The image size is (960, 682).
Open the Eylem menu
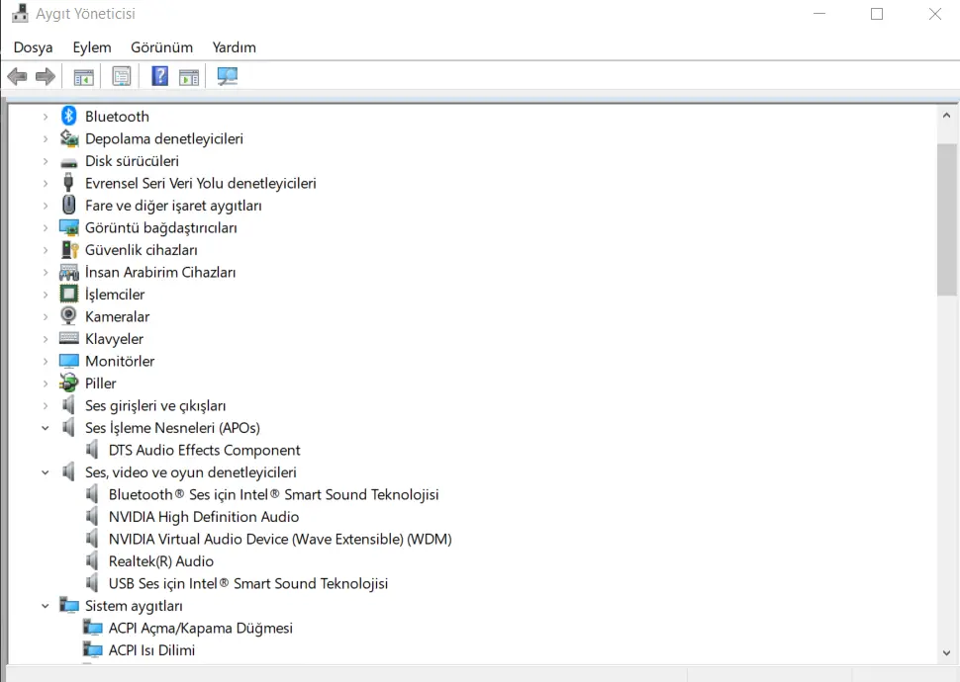coord(92,47)
